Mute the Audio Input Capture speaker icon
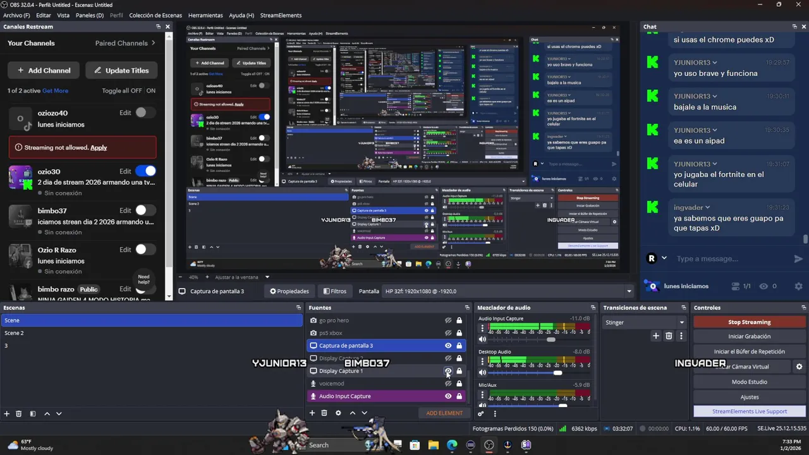Viewport: 809px width, 455px height. (483, 340)
